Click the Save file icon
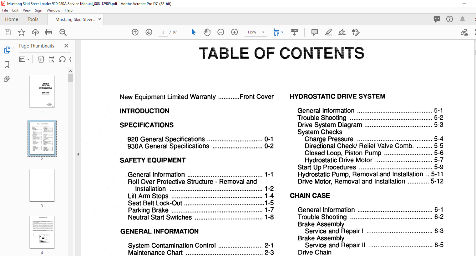Image resolution: width=476 pixels, height=256 pixels. point(8,32)
